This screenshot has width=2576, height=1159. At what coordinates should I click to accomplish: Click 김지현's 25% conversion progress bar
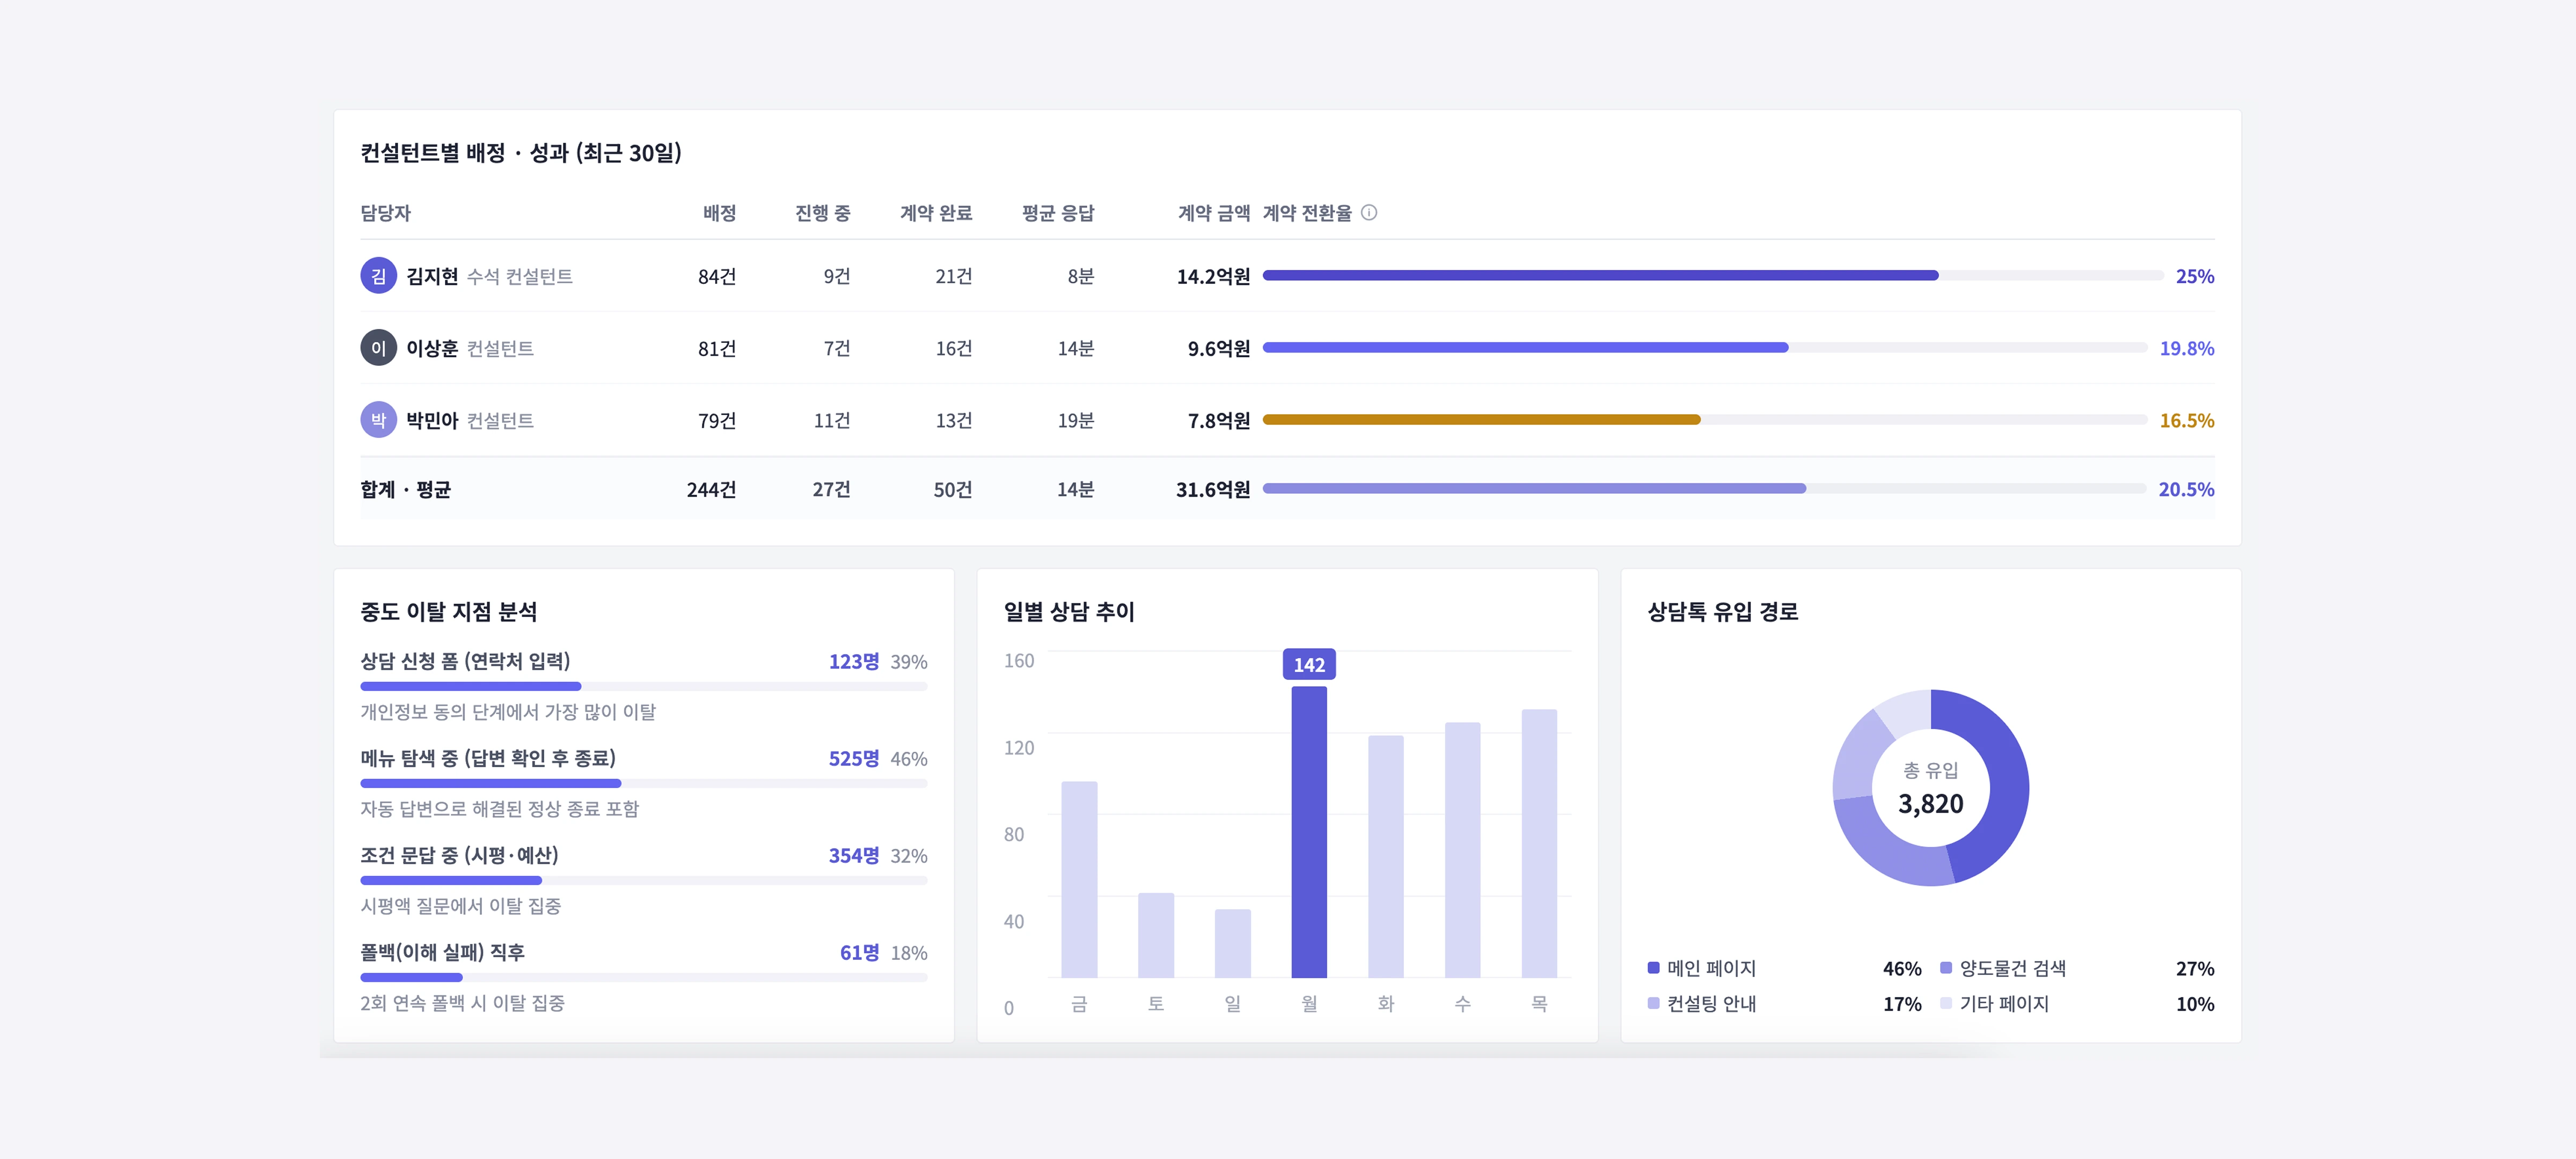(1712, 276)
